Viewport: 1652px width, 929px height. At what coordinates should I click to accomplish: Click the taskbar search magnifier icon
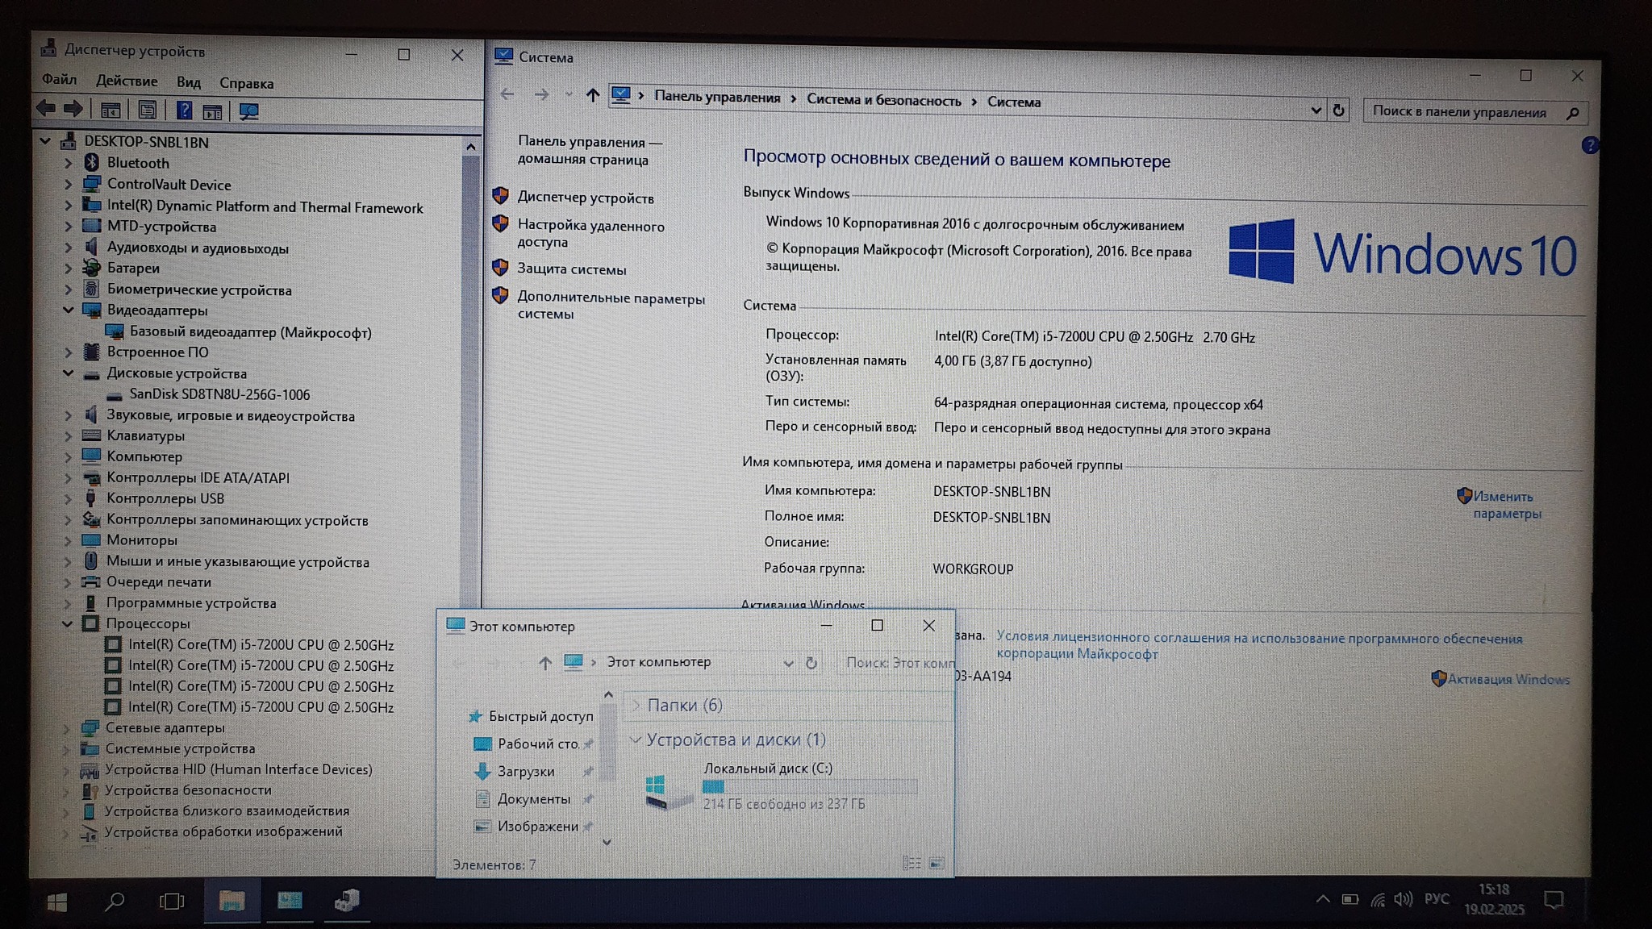pos(115,901)
